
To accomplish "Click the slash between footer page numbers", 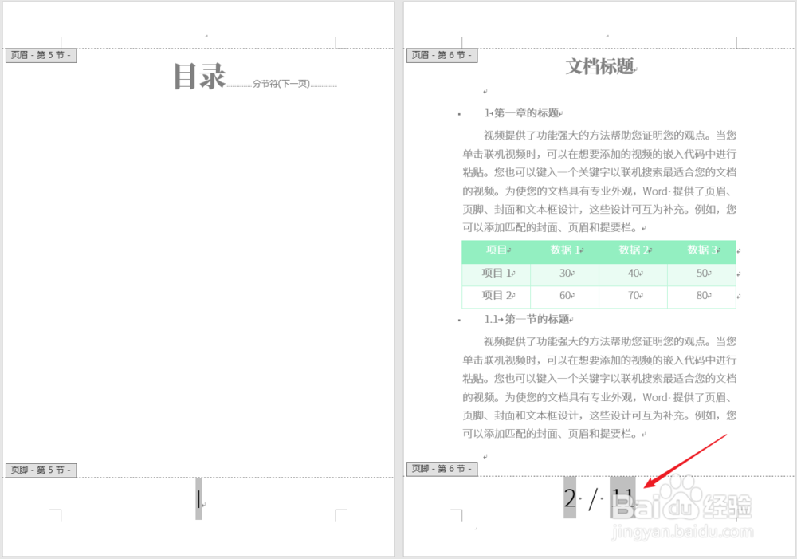I will [x=593, y=499].
